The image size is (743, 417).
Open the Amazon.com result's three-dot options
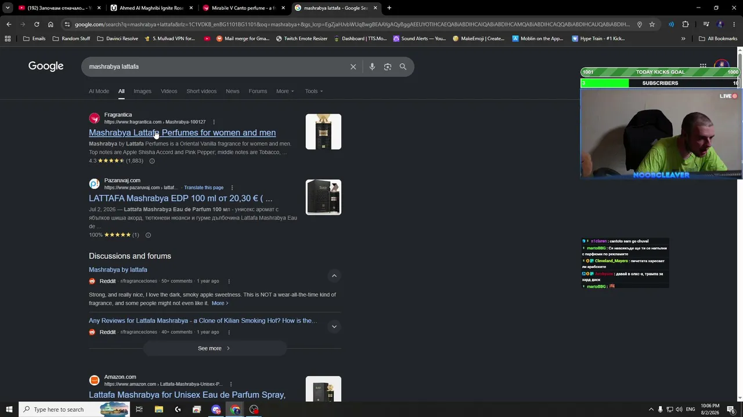(230, 384)
